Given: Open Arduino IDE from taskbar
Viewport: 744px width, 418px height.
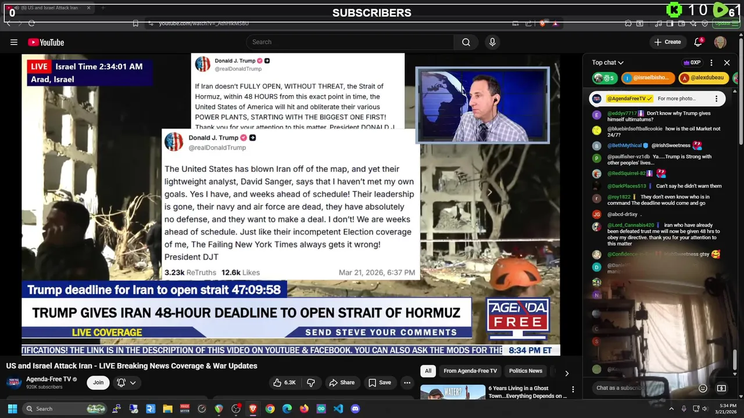Looking at the screenshot, I should (x=321, y=409).
